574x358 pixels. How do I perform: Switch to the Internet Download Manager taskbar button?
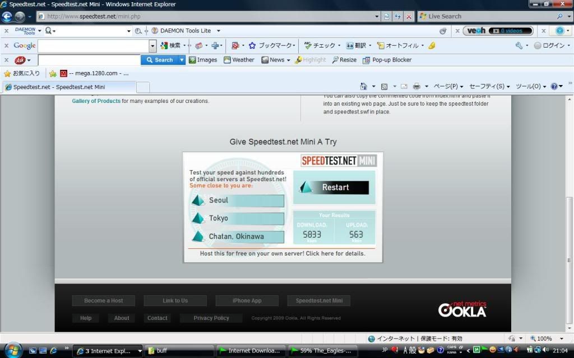pos(251,351)
